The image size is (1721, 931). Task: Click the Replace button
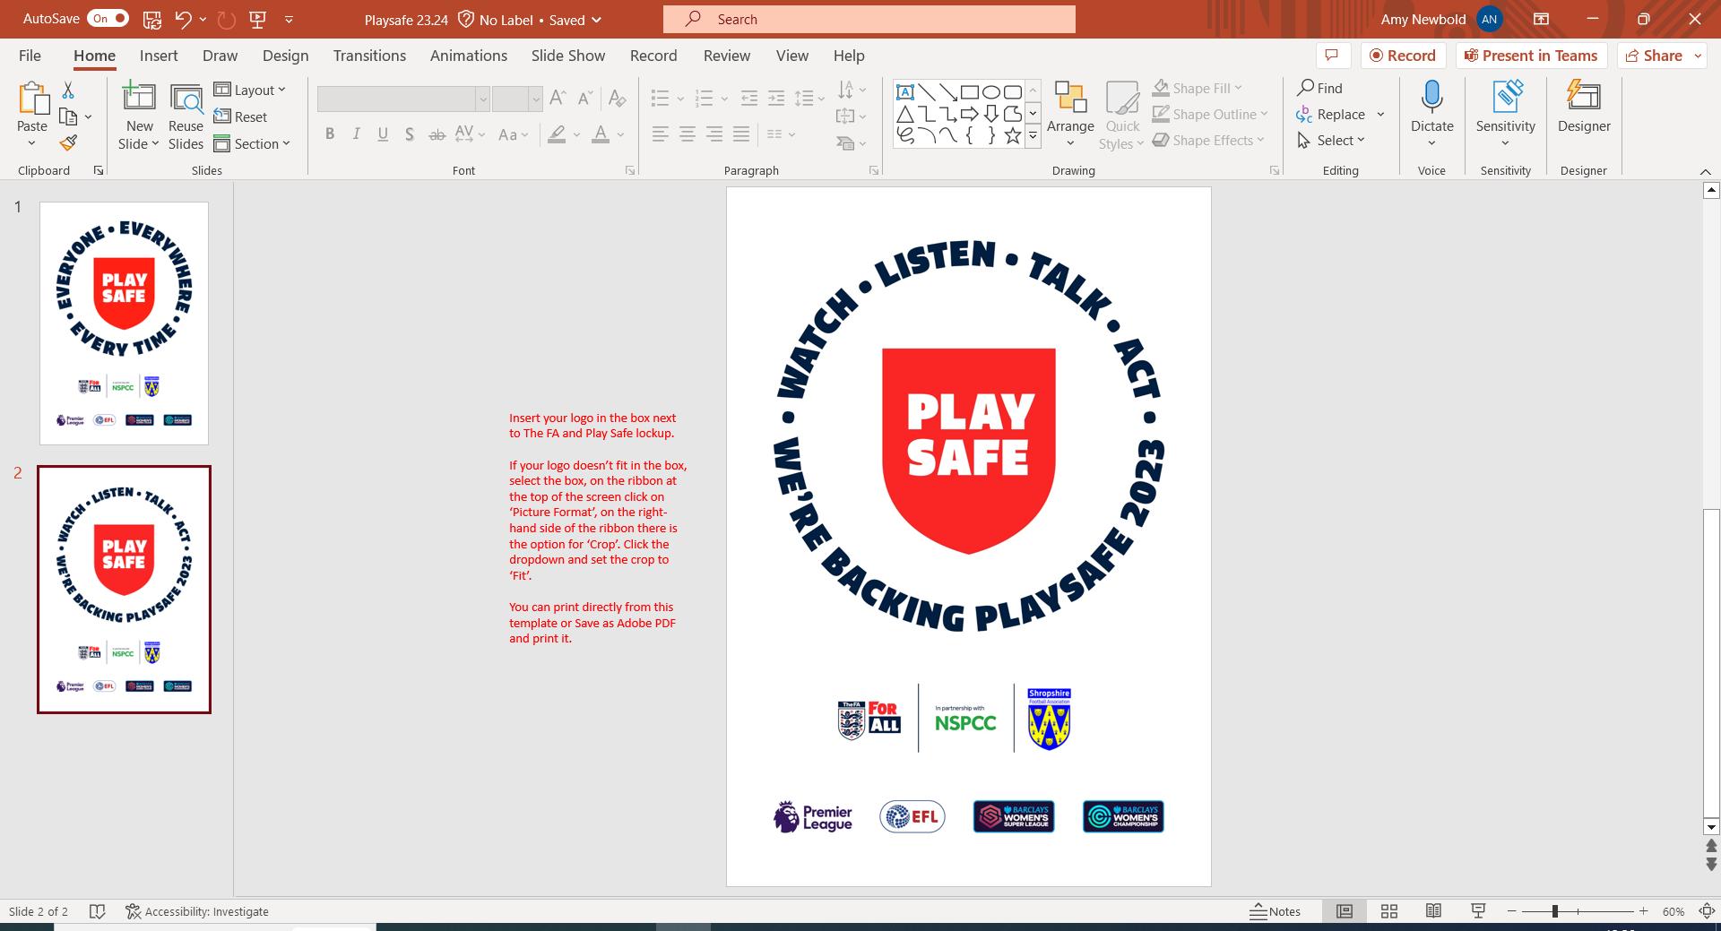(x=1331, y=114)
